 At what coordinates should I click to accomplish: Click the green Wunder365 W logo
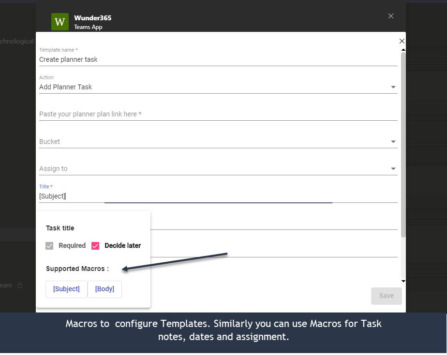tap(60, 22)
